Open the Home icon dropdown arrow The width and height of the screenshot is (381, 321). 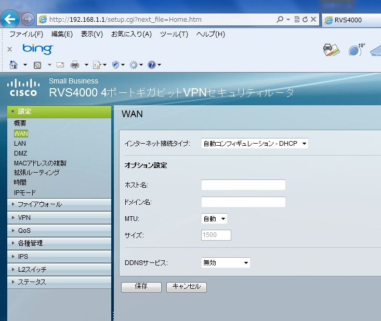[25, 65]
